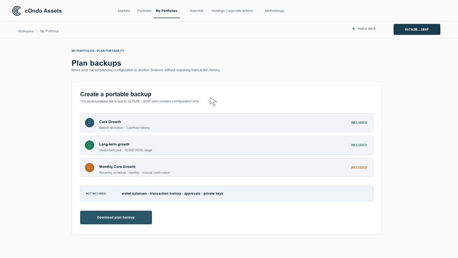Download the plan backup
This screenshot has width=458, height=258.
point(116,217)
